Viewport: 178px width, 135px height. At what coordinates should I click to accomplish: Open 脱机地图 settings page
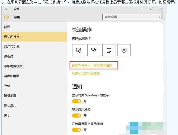pos(34,95)
